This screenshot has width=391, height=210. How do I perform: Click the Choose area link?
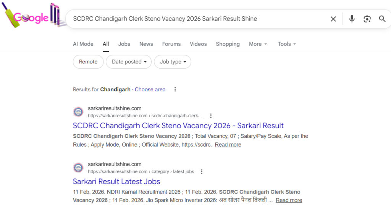[150, 89]
